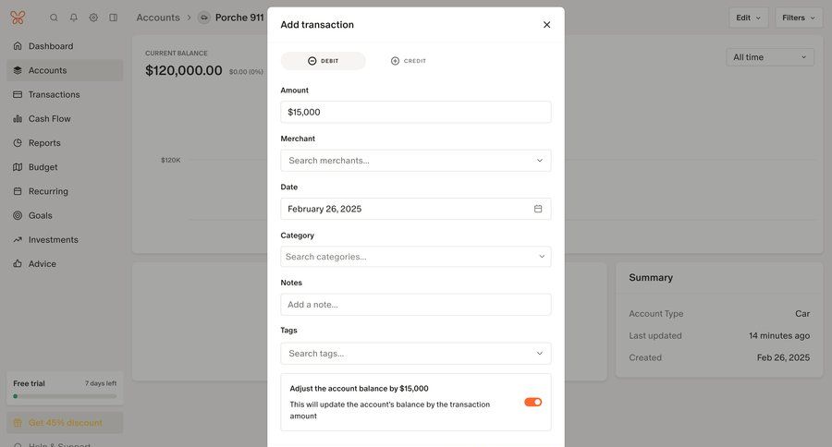Image resolution: width=832 pixels, height=447 pixels.
Task: Click the $120,000.00 current balance value
Action: (184, 70)
